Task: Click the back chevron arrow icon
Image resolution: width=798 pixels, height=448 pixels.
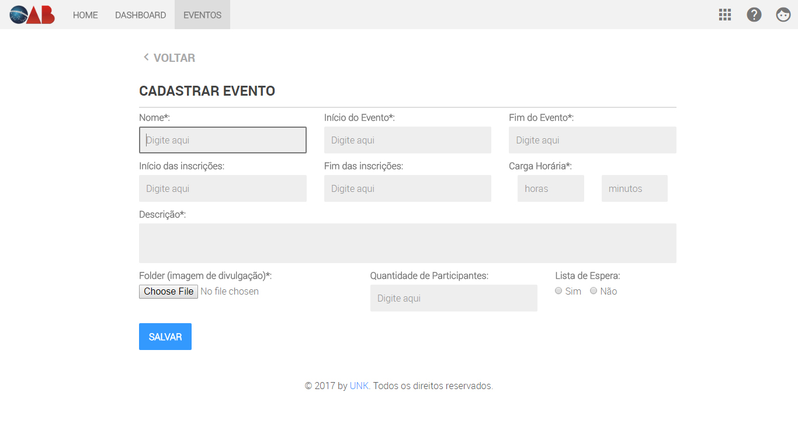Action: point(146,57)
